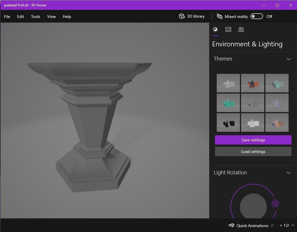Click the Mixed reality icon
The height and width of the screenshot is (232, 297).
click(220, 16)
